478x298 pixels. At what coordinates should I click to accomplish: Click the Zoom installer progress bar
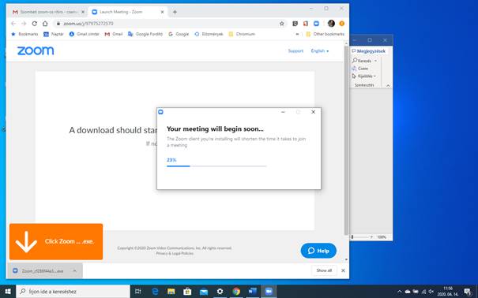click(216, 166)
